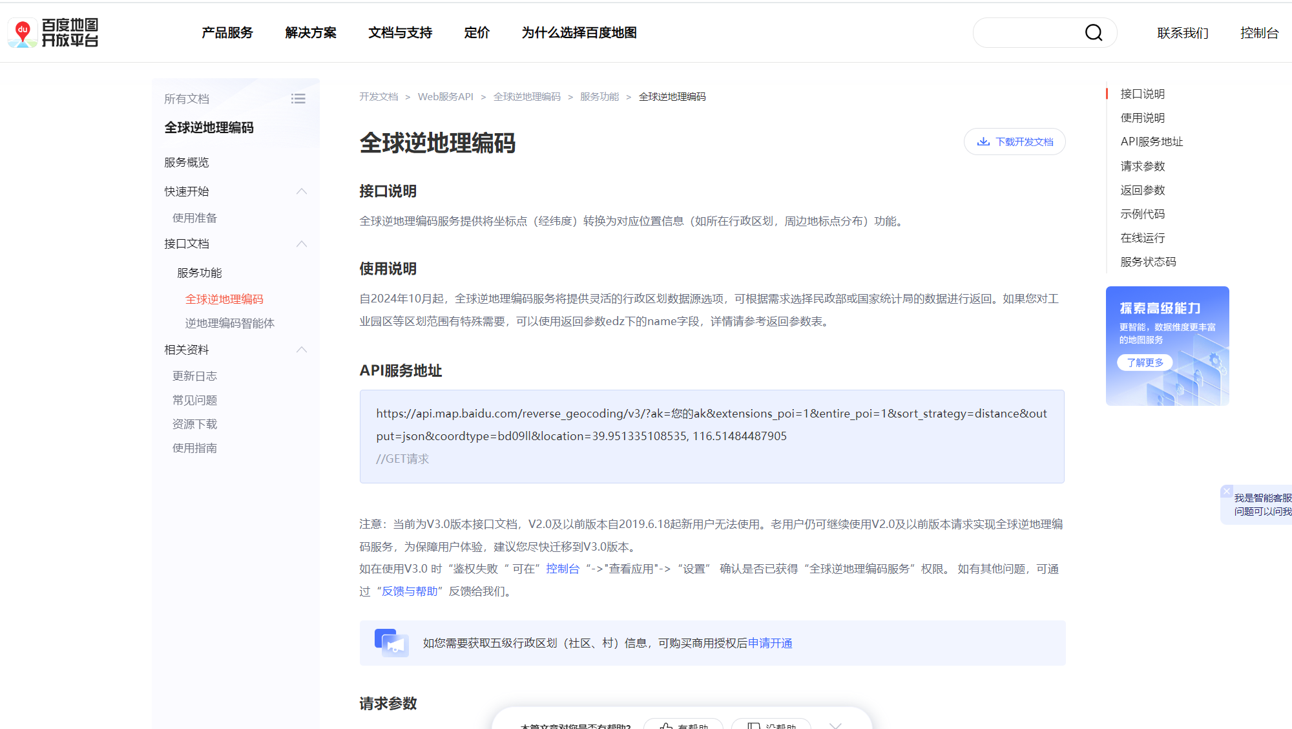Open the 反馈与帮助 link

click(x=410, y=591)
